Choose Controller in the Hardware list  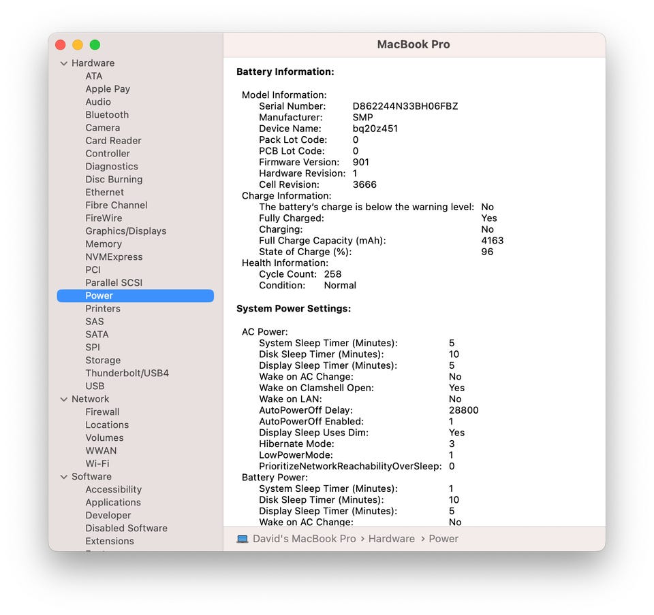[108, 154]
